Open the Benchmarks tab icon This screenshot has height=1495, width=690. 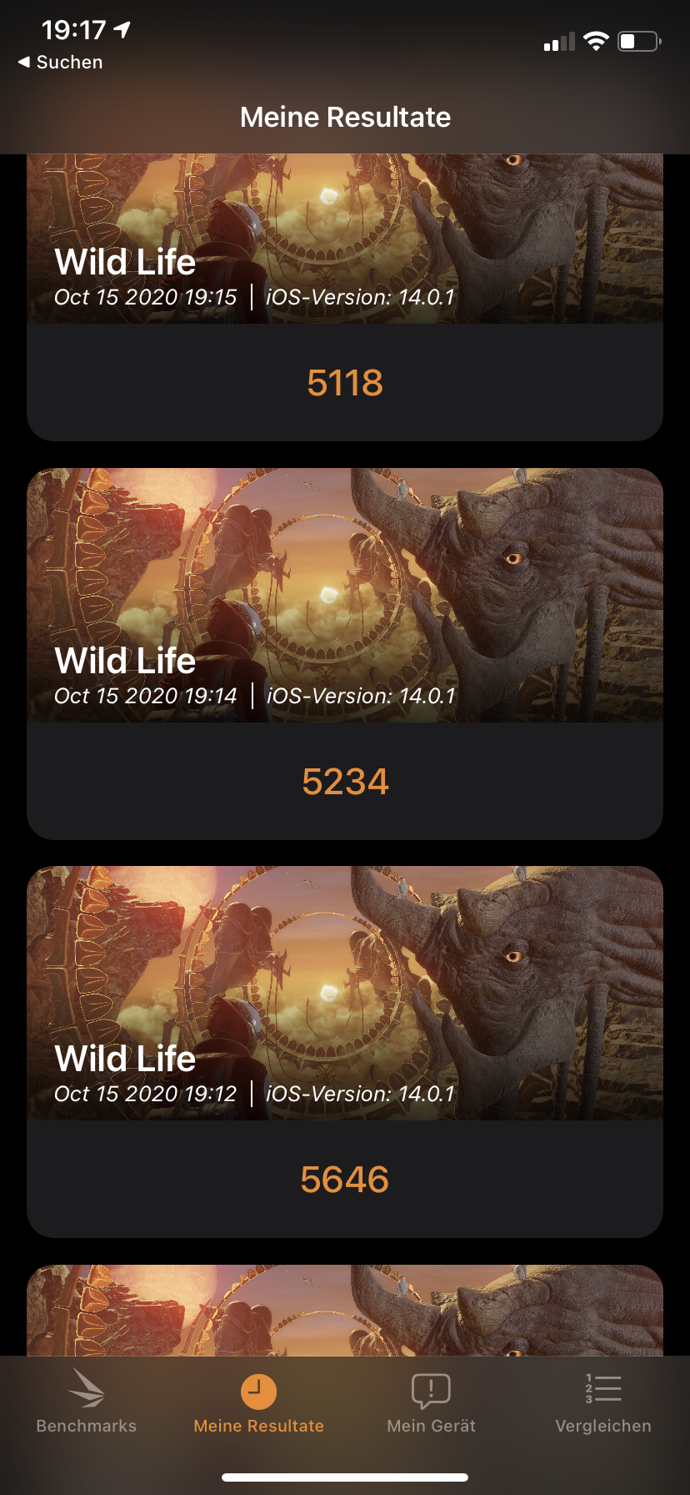point(87,1388)
